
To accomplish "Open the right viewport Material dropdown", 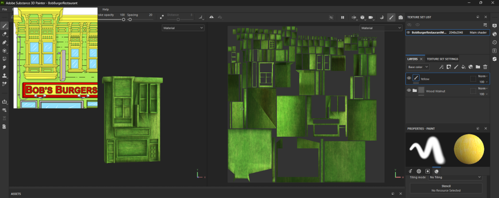I will click(380, 28).
